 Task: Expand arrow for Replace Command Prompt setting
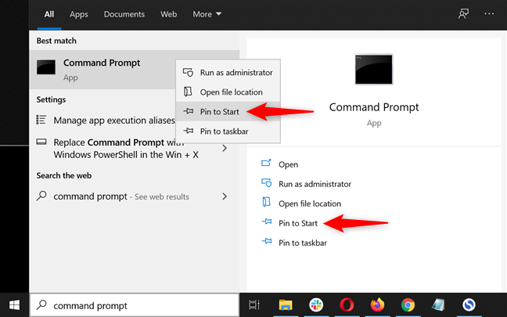pyautogui.click(x=225, y=149)
